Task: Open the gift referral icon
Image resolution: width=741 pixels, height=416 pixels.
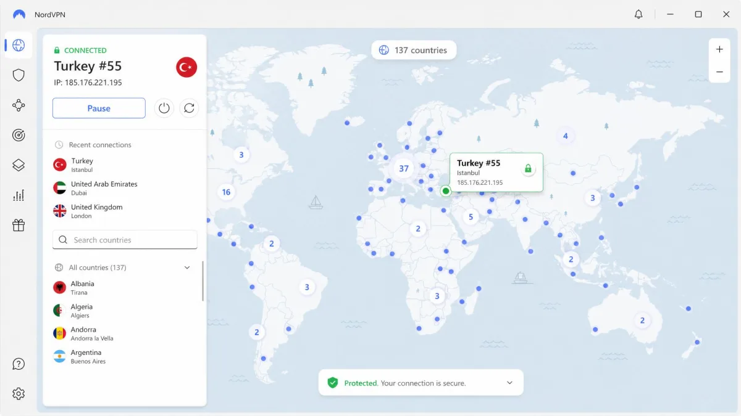Action: [x=19, y=225]
